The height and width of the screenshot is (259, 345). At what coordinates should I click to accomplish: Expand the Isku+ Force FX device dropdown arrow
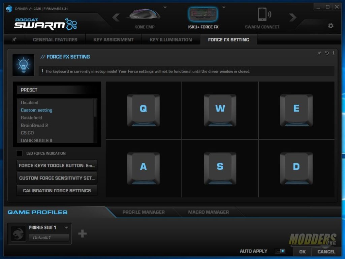[224, 7]
